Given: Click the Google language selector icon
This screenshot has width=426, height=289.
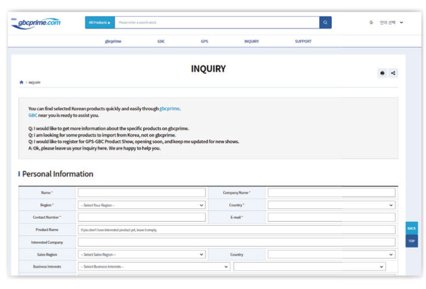Looking at the screenshot, I should 371,23.
